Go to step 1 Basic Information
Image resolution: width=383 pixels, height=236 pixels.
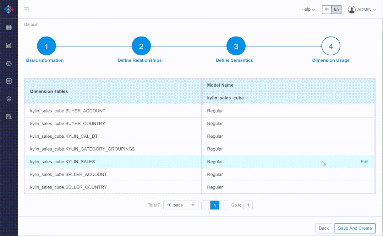coord(46,46)
